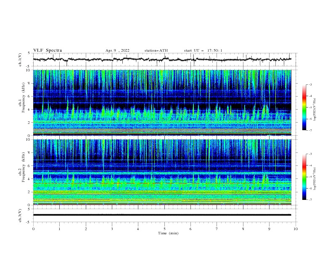Click the "9" tick on the time axis

(x=269, y=229)
